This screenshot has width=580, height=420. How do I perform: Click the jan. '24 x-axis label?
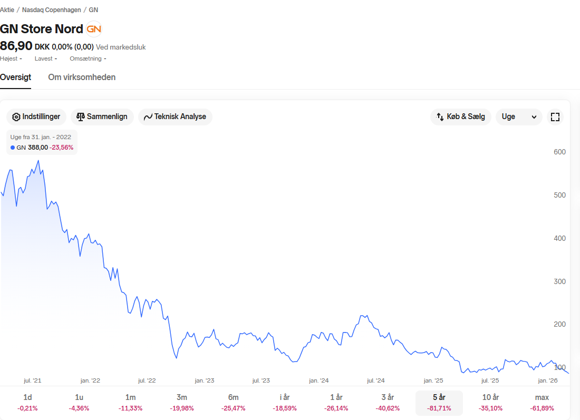[319, 380]
